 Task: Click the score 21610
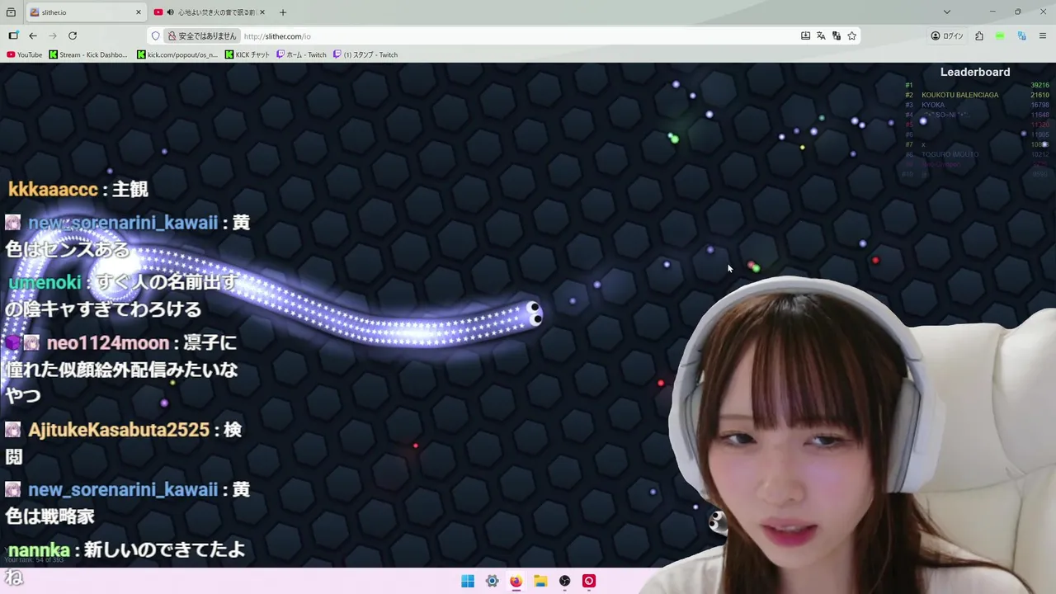point(1039,95)
